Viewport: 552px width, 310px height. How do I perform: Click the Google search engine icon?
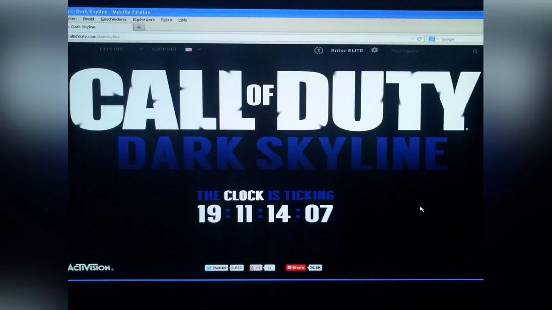[431, 39]
